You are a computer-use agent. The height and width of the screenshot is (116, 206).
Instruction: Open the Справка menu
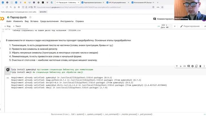coord(80,21)
